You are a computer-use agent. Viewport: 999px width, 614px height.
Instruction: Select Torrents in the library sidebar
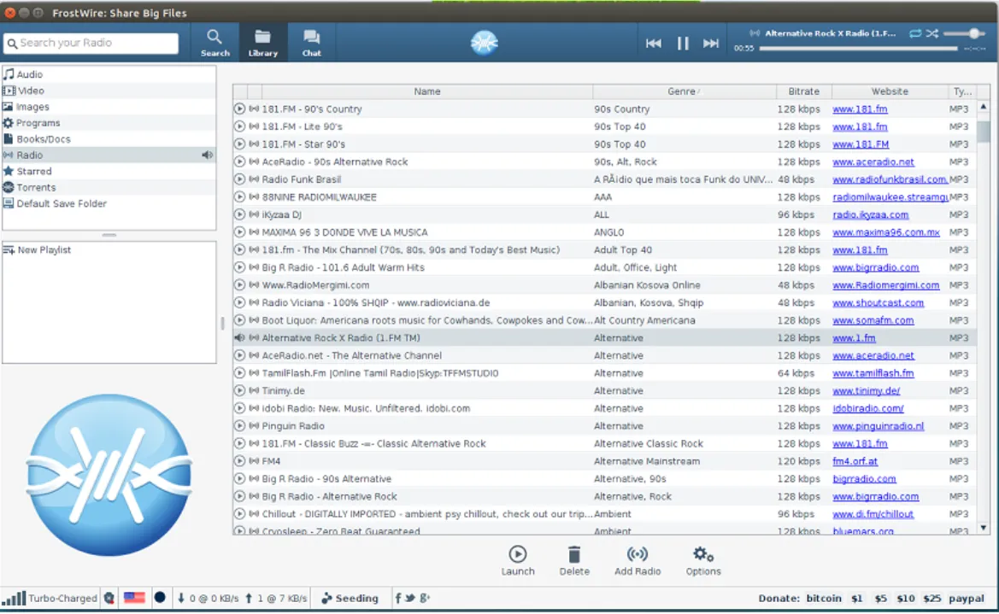pyautogui.click(x=36, y=188)
